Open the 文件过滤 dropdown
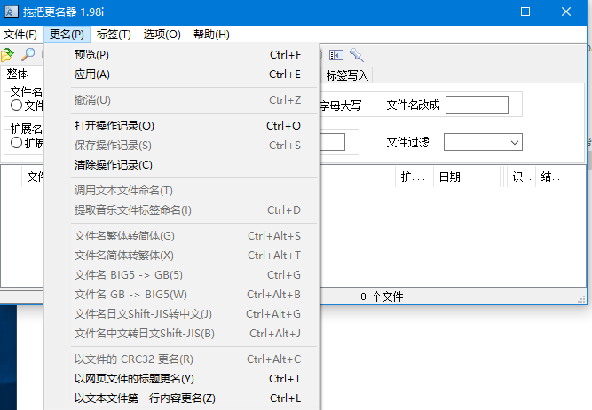This screenshot has height=410, width=592. [483, 142]
